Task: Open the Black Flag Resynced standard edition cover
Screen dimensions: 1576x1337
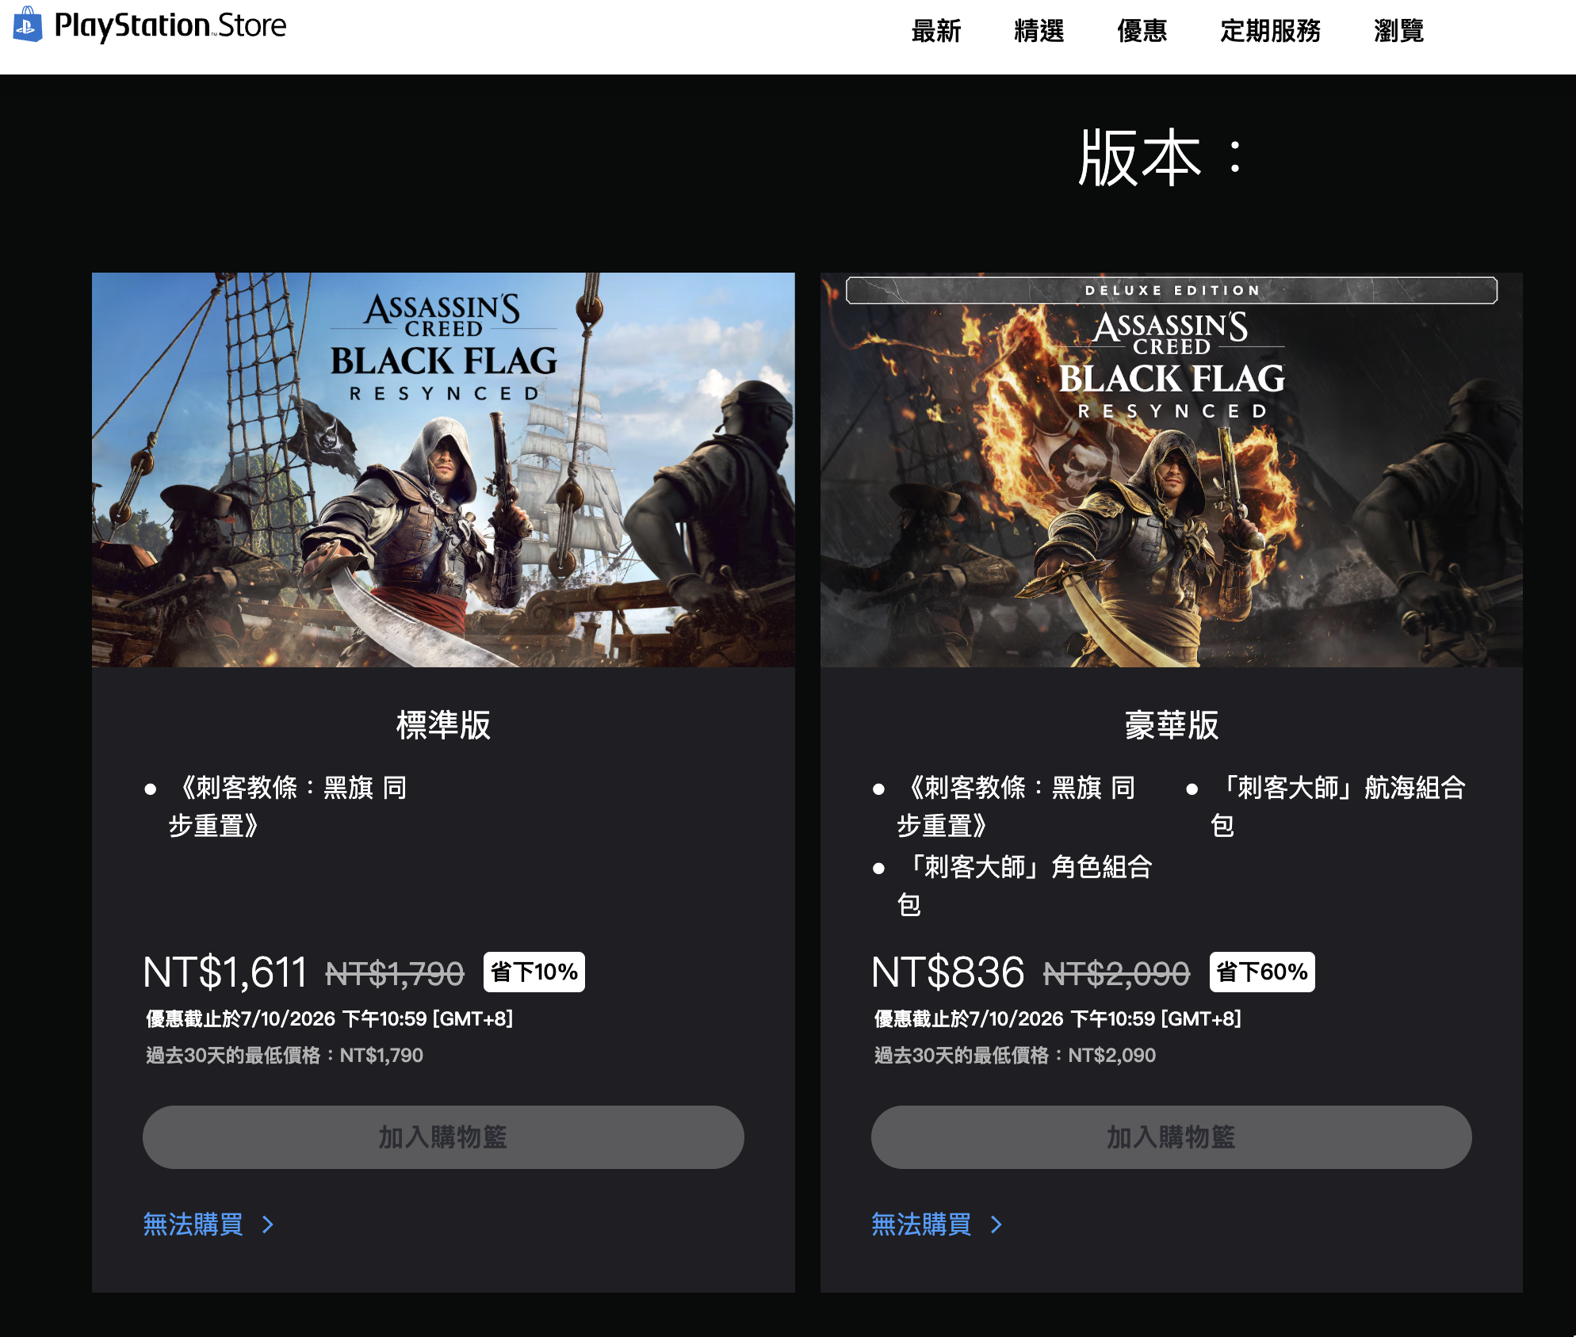Action: tap(443, 470)
